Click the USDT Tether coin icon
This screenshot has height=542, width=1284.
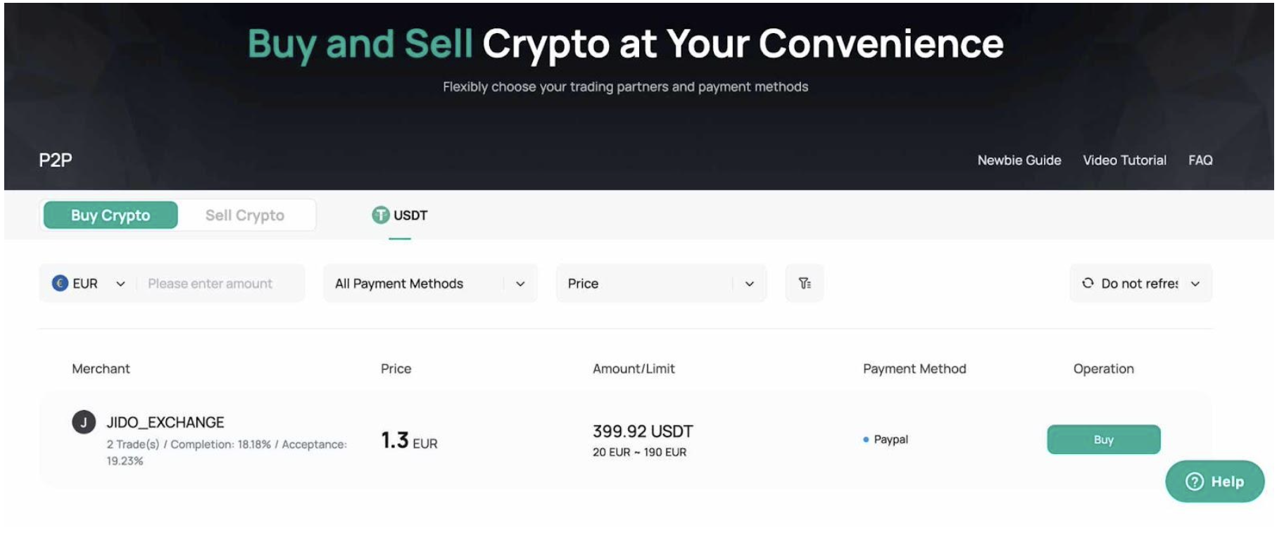point(380,215)
